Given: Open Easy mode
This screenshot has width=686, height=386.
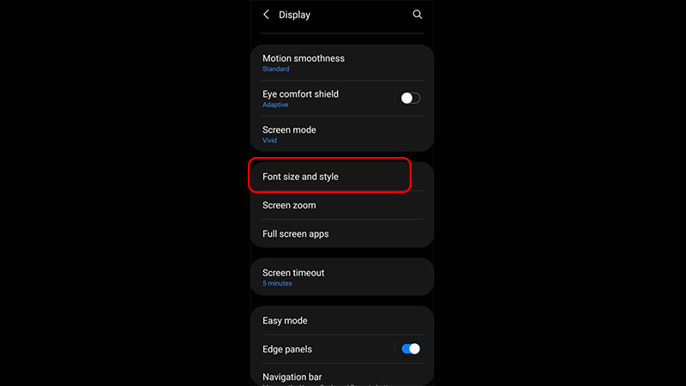Looking at the screenshot, I should pos(341,320).
